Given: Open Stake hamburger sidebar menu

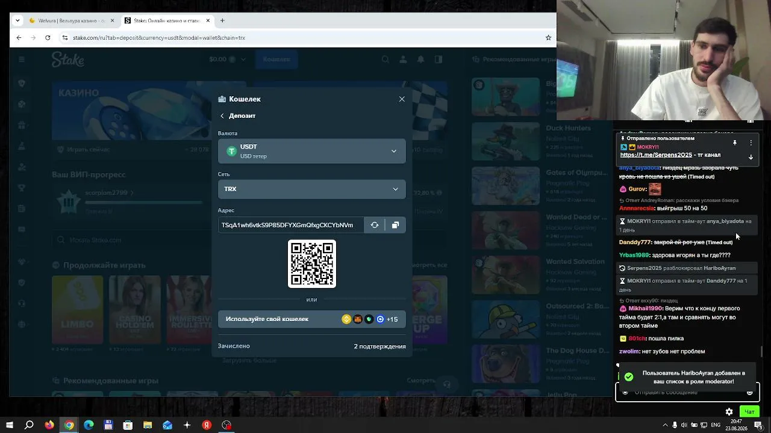Looking at the screenshot, I should (x=22, y=60).
